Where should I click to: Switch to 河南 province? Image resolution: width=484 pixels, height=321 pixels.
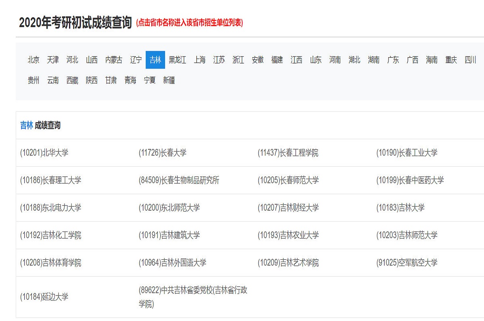click(x=335, y=60)
